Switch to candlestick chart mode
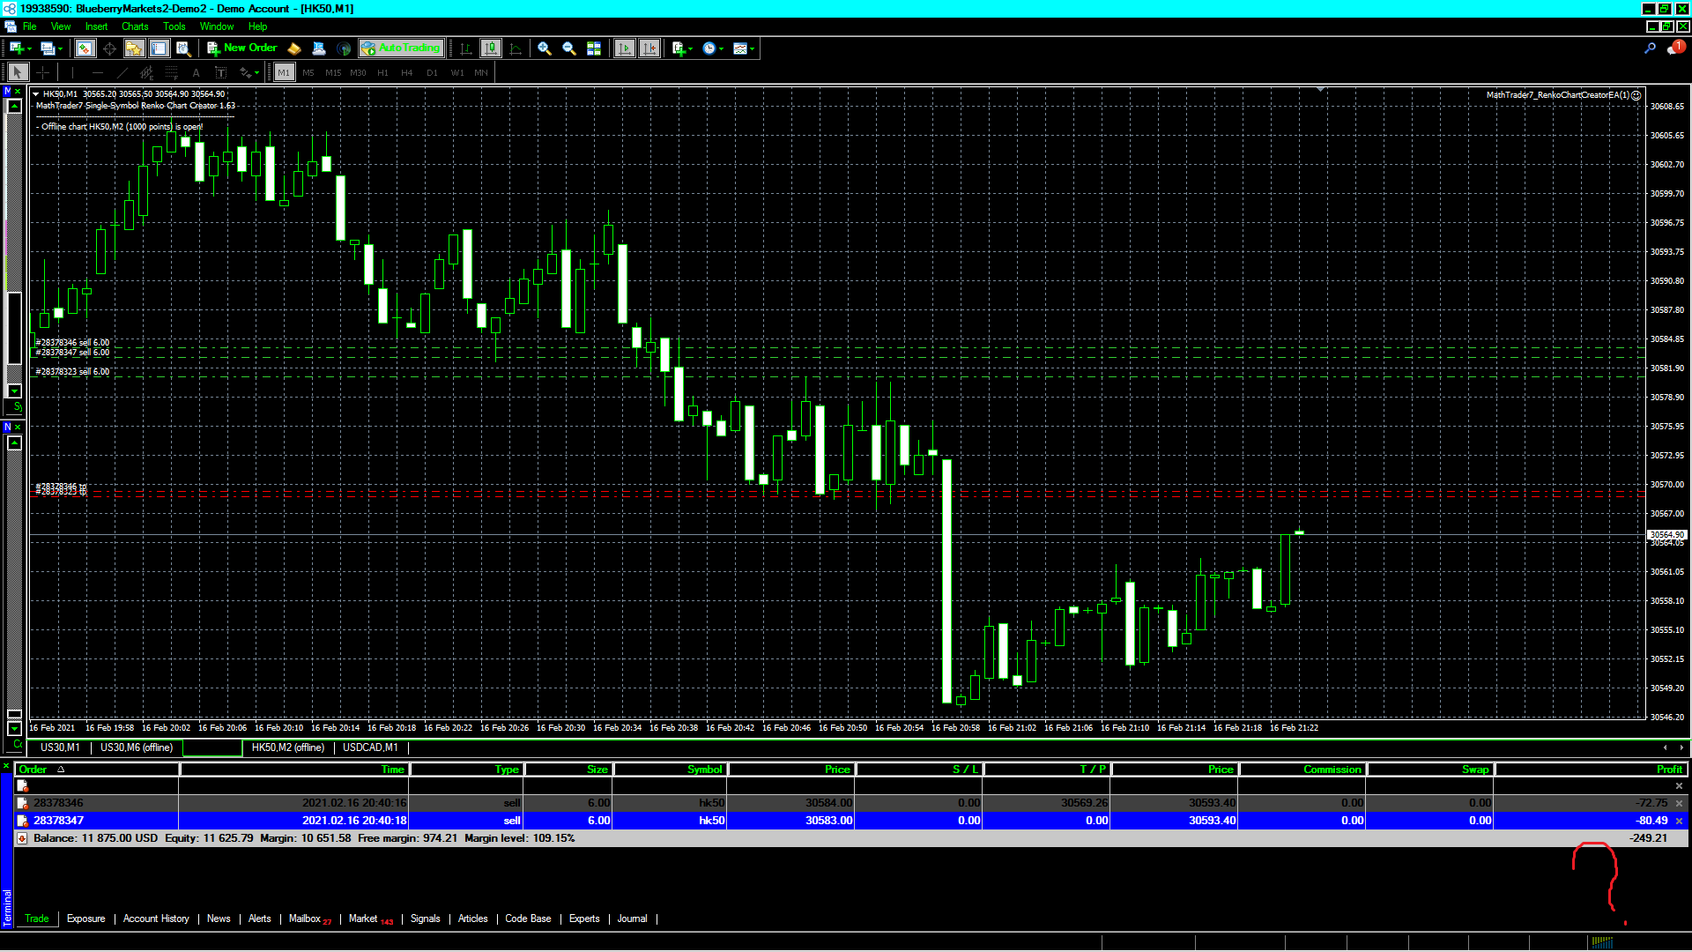This screenshot has width=1692, height=952. [x=491, y=48]
